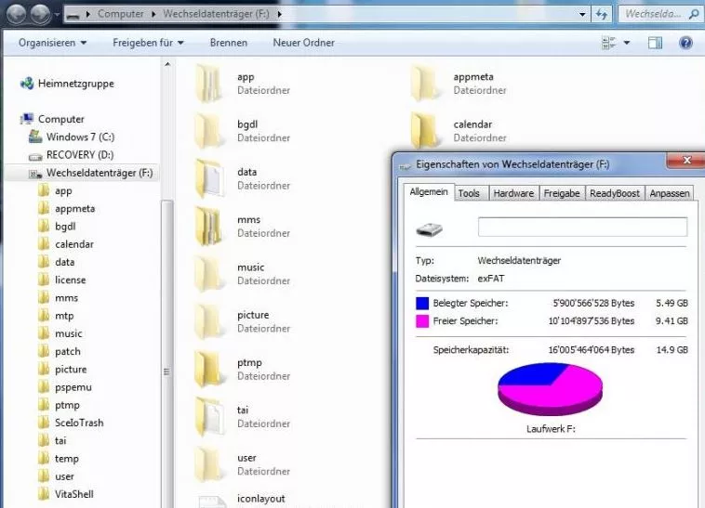
Task: Click the drive icon in properties dialog
Action: [430, 228]
